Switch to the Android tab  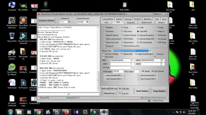pyautogui.click(x=119, y=19)
